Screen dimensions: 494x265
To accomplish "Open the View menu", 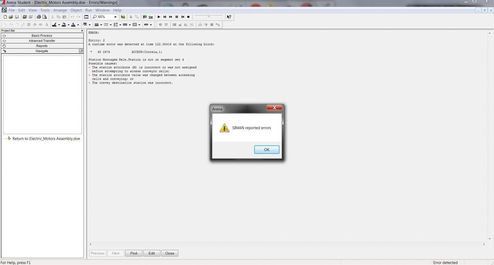I will click(33, 10).
